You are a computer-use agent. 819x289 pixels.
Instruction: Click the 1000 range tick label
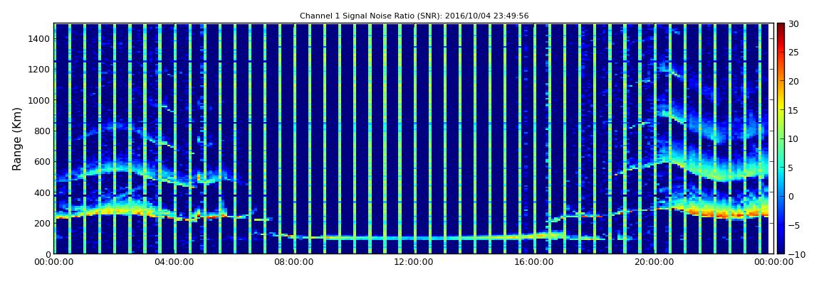point(40,100)
